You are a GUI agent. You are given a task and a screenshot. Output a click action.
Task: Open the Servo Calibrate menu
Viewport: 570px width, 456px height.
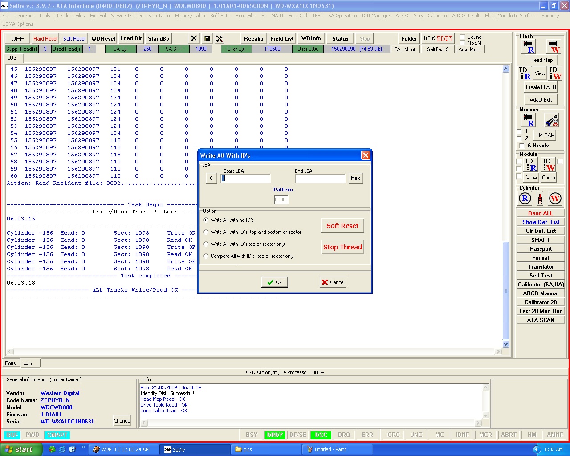pos(430,16)
